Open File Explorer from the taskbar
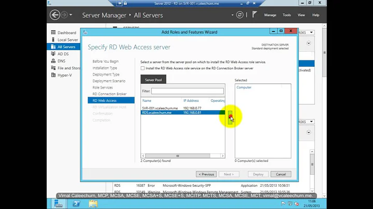 93,203
